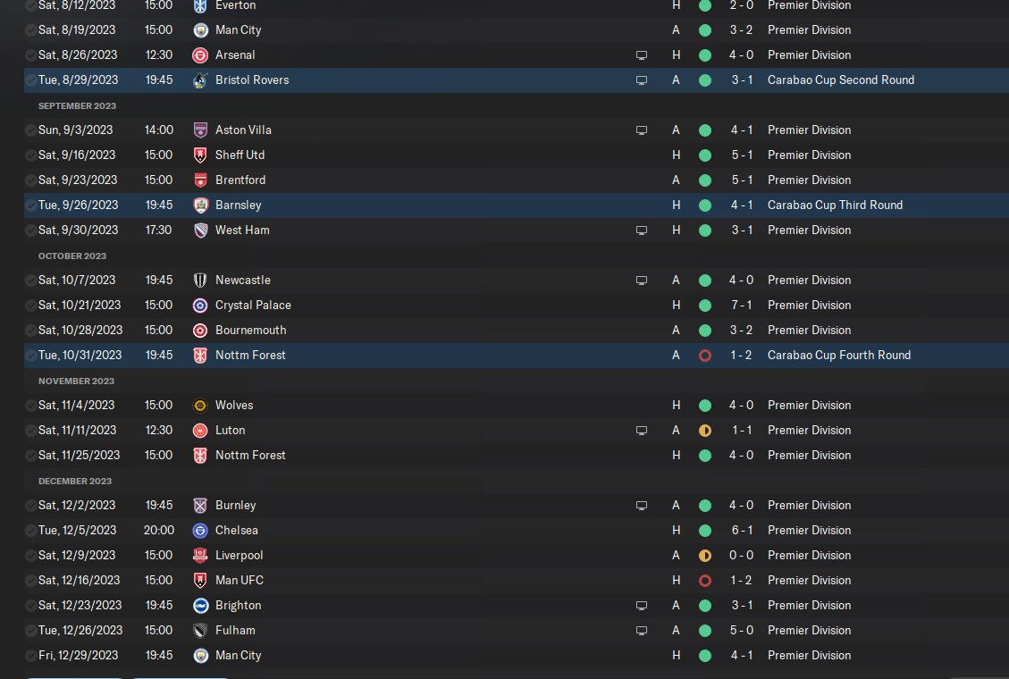Viewport: 1009px width, 679px height.
Task: Click the green win indicator on Chelsea row
Action: point(705,531)
